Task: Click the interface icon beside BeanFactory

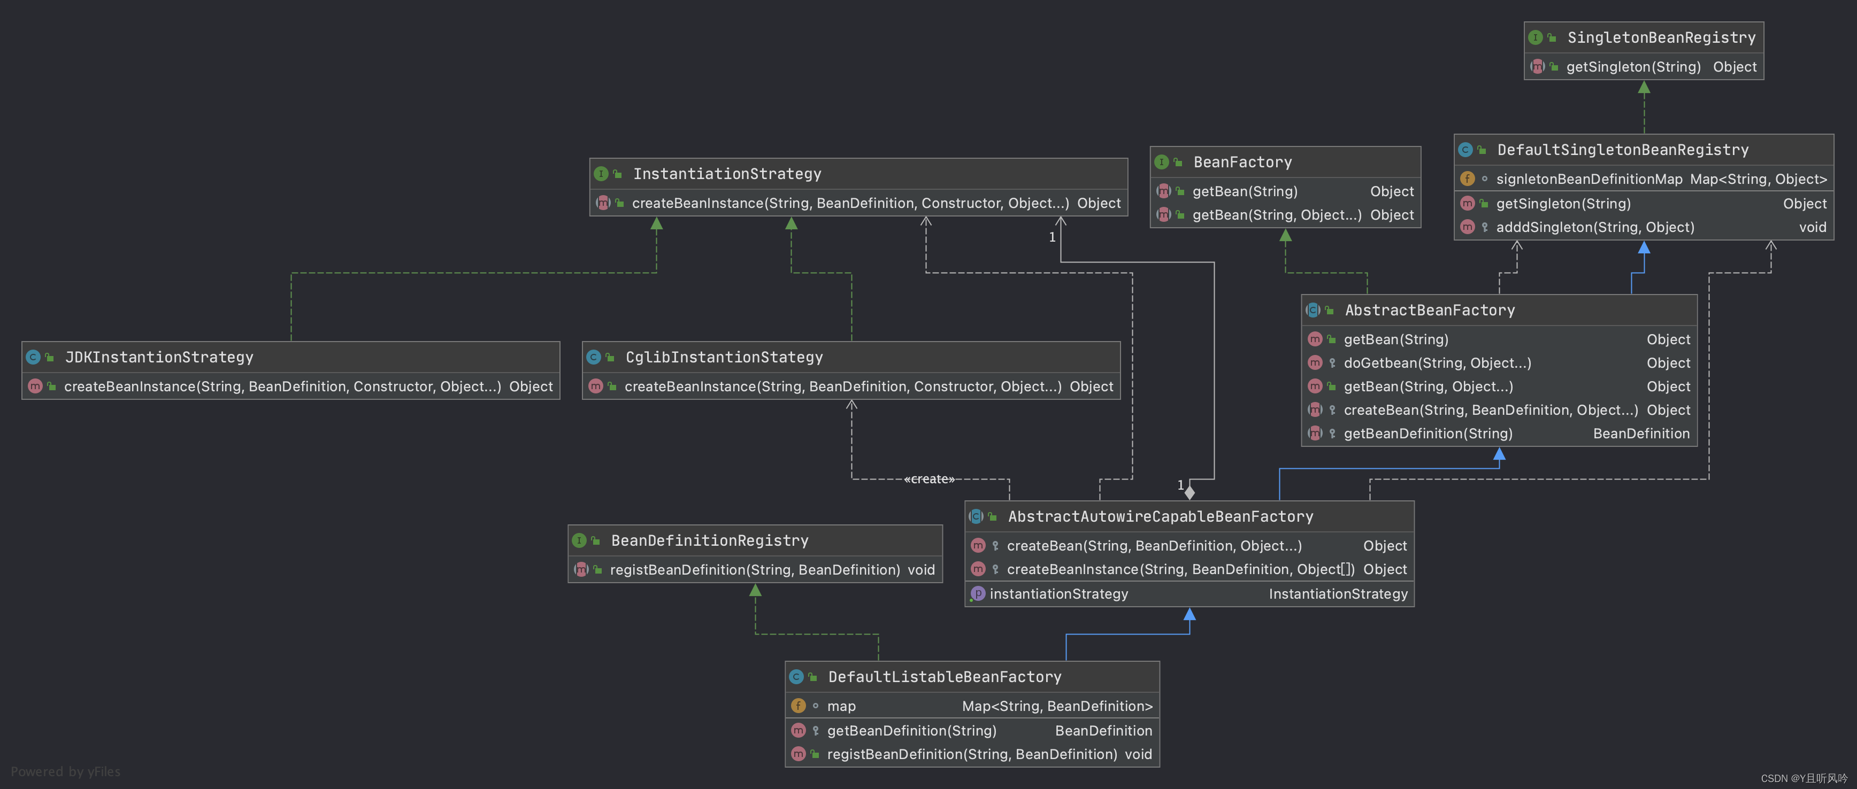Action: pos(1161,162)
